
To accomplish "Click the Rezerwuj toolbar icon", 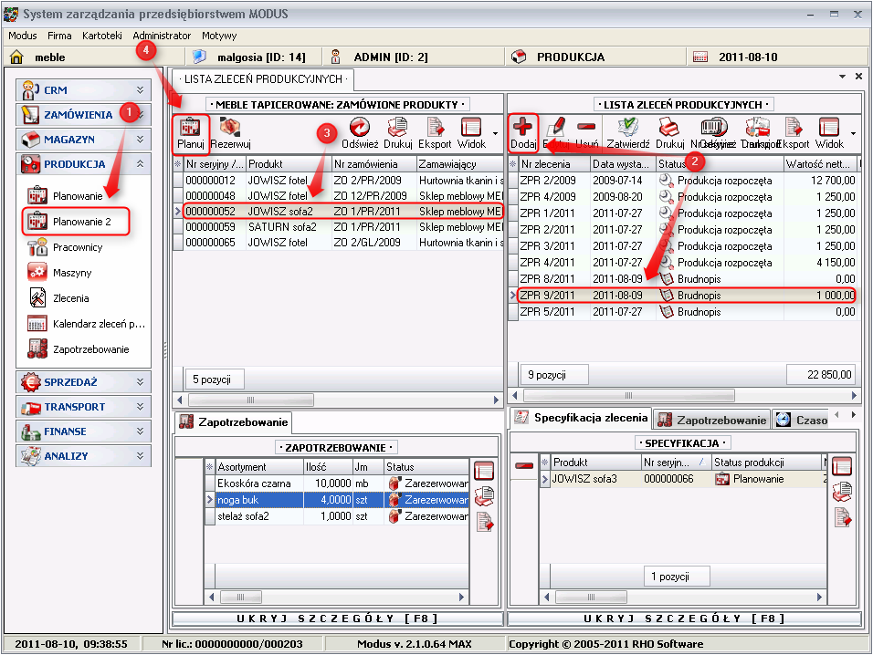I will coord(230,133).
